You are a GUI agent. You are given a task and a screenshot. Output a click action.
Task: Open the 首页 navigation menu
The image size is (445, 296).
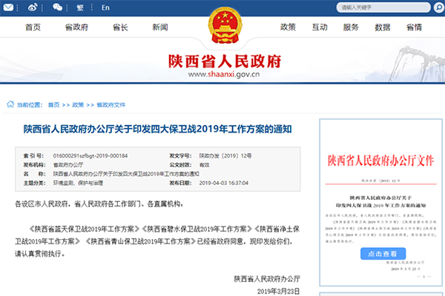pos(33,27)
